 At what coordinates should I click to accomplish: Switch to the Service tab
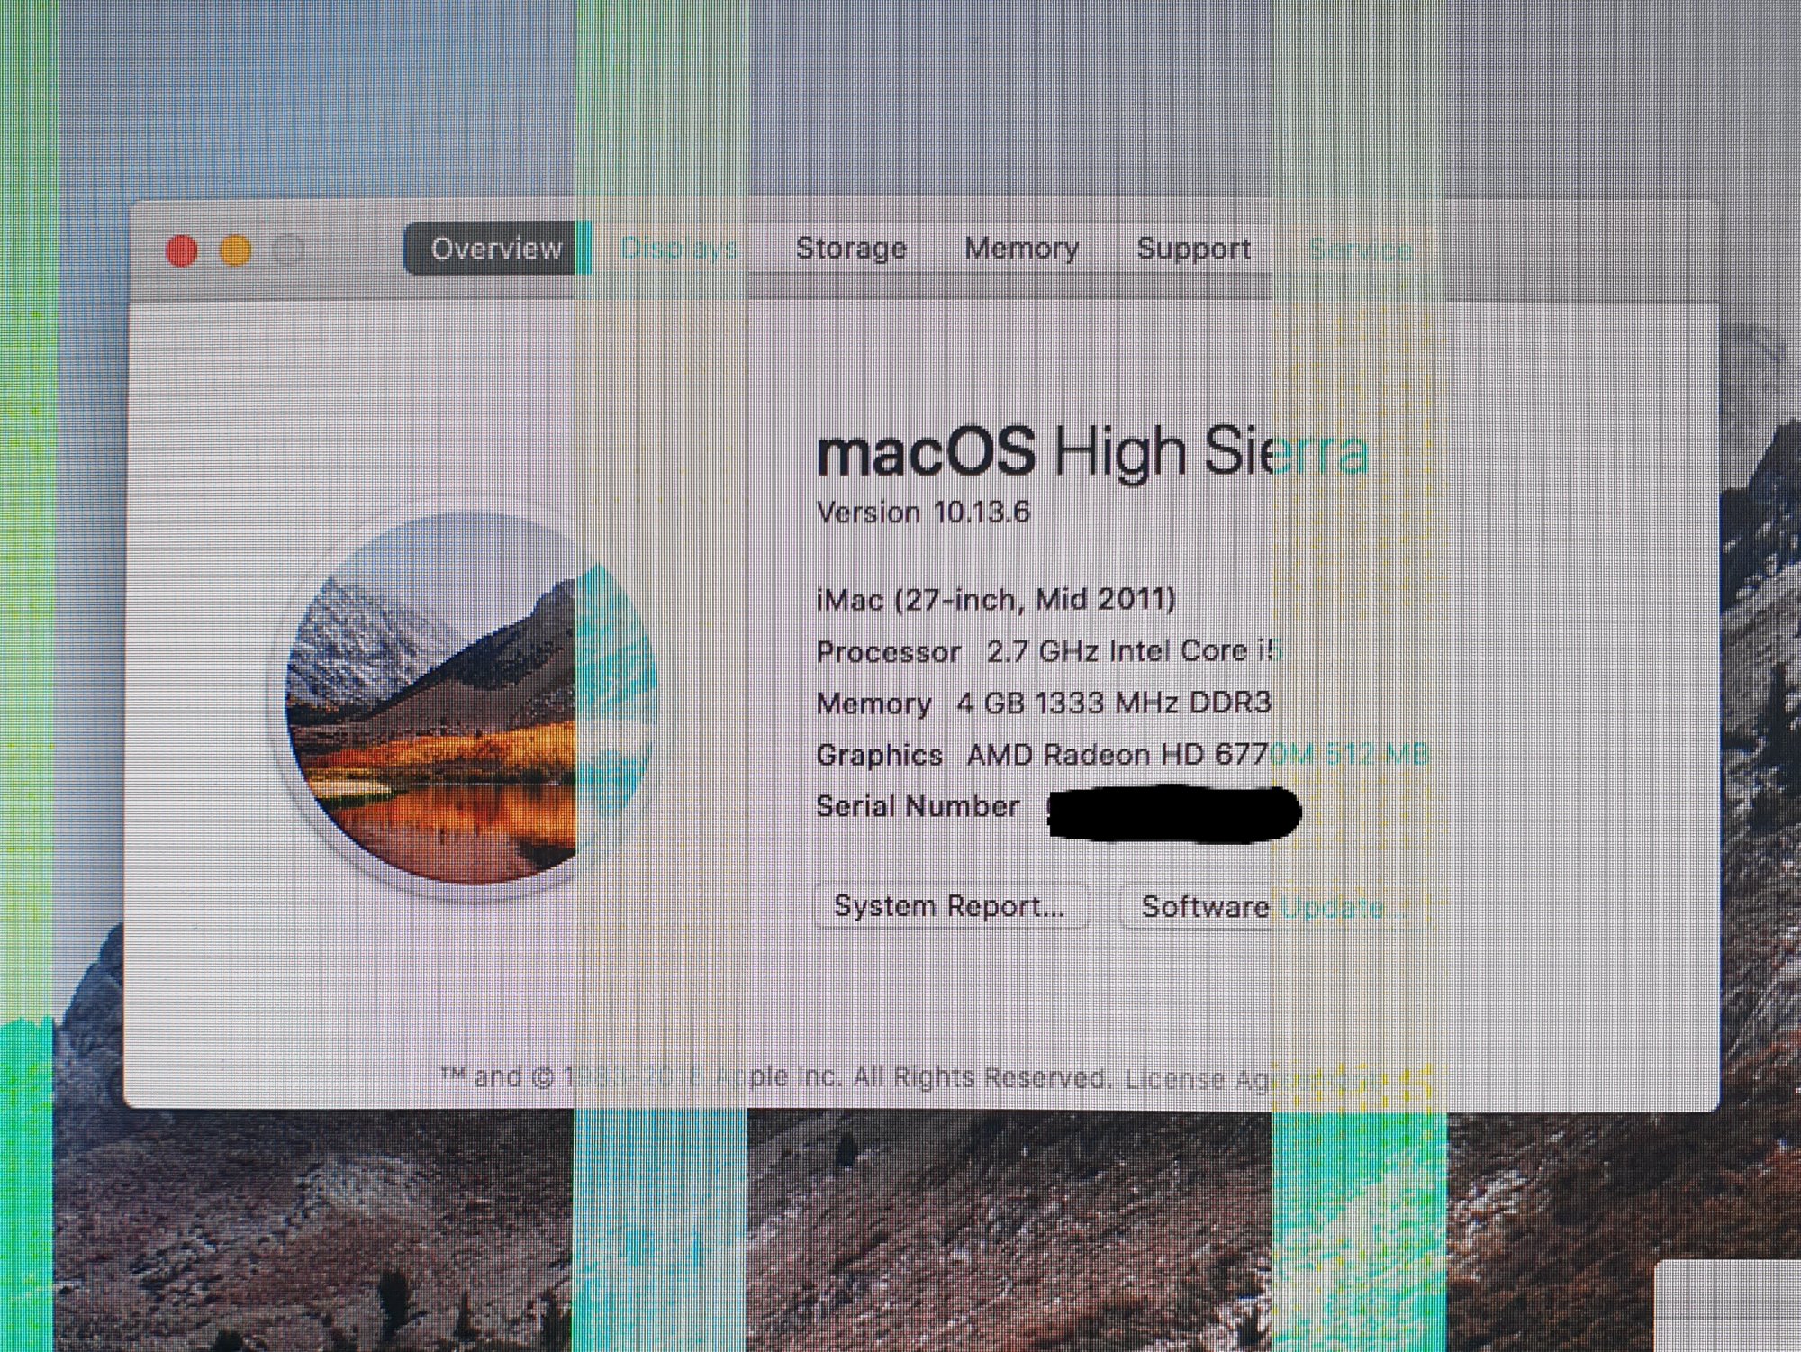[1360, 250]
